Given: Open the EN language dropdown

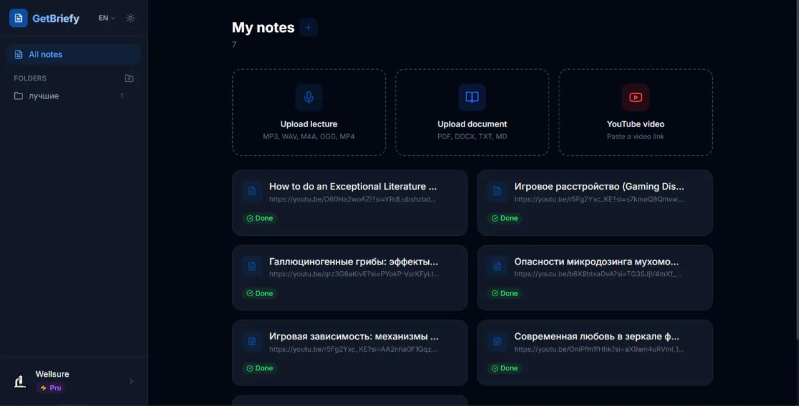Looking at the screenshot, I should click(107, 18).
